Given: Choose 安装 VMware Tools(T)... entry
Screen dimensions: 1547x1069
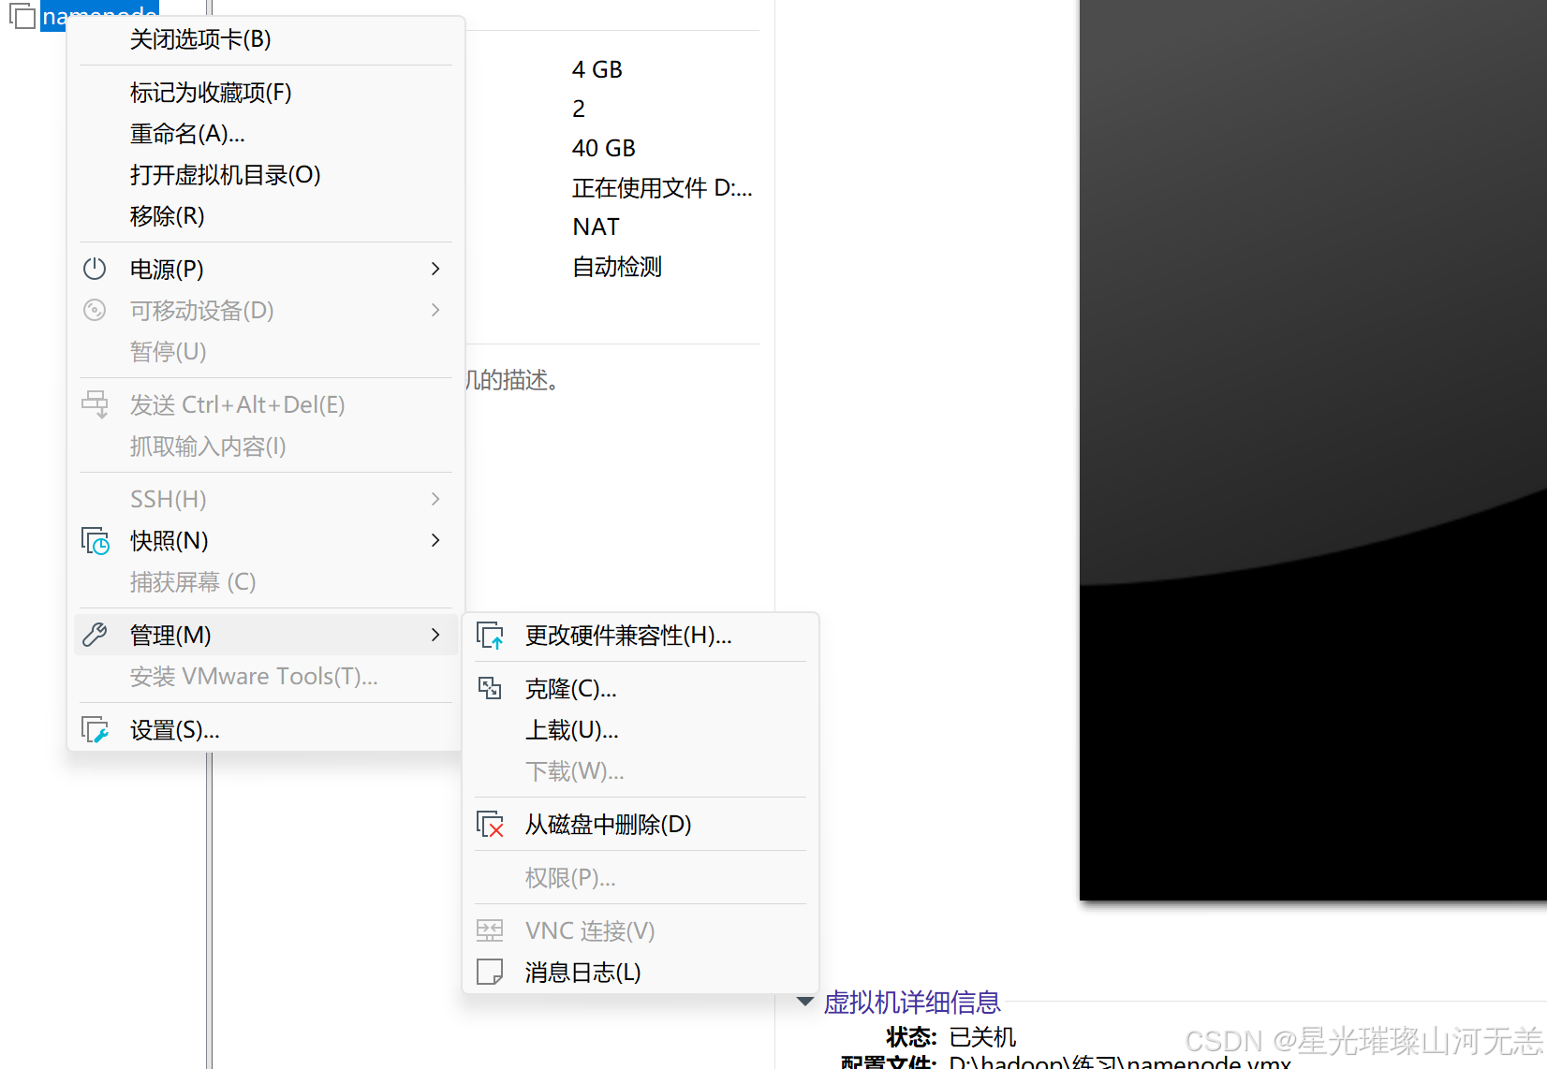Looking at the screenshot, I should 266,677.
